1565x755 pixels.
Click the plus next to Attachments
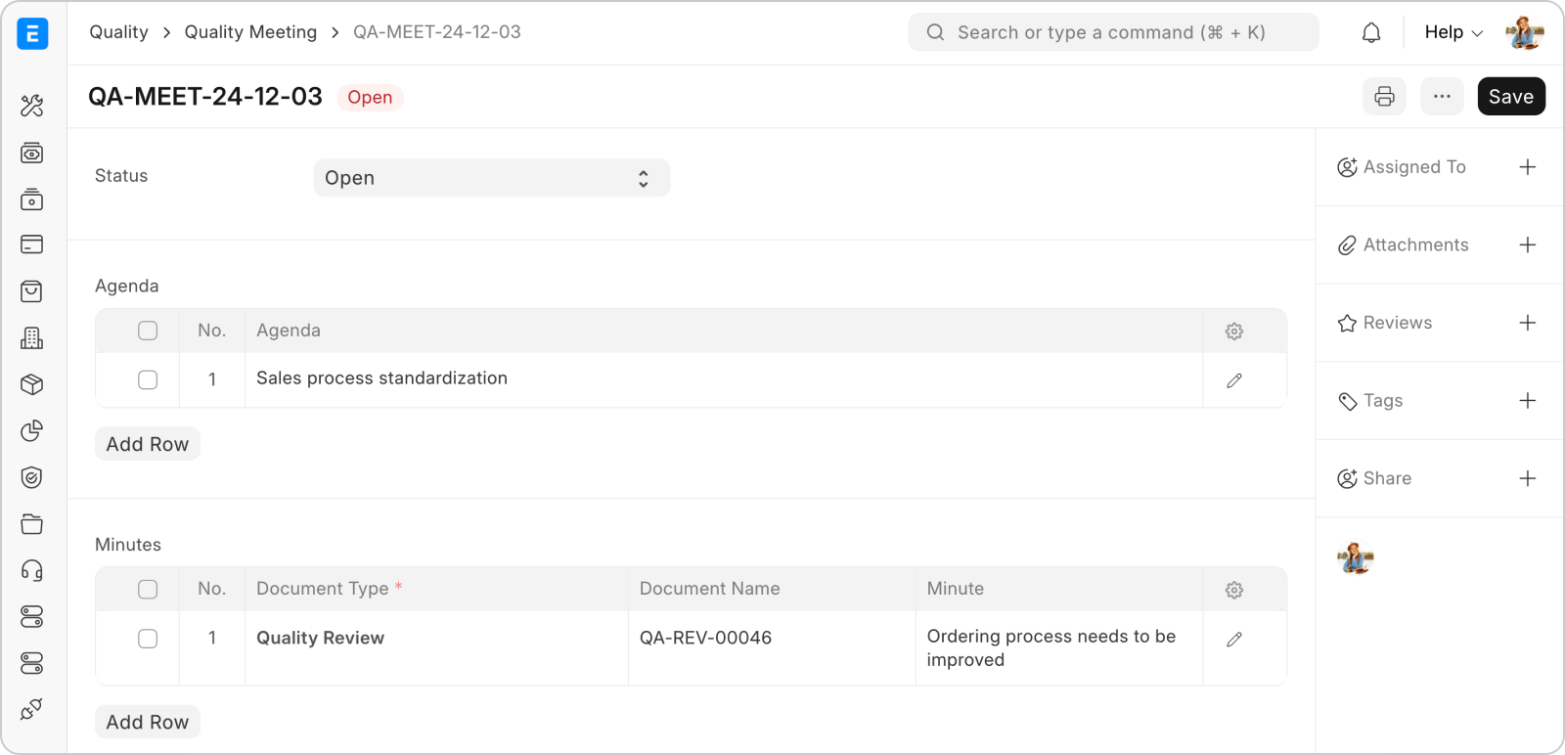1527,244
